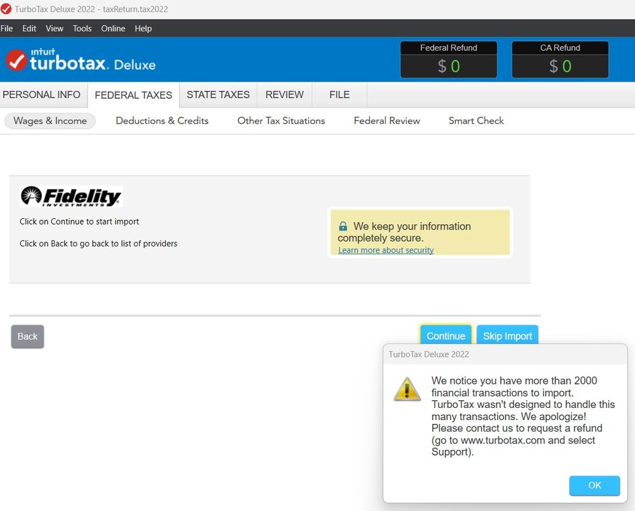Viewport: 635px width, 511px height.
Task: Open the File menu
Action: click(x=6, y=29)
